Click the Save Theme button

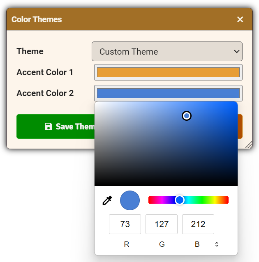click(x=55, y=126)
